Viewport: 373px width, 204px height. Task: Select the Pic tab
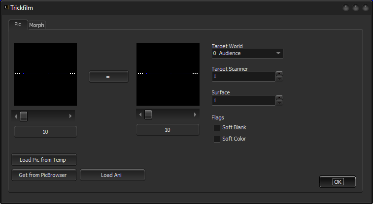[18, 24]
